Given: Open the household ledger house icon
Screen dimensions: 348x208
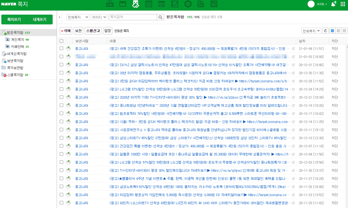Looking at the screenshot, I should coord(214,4).
